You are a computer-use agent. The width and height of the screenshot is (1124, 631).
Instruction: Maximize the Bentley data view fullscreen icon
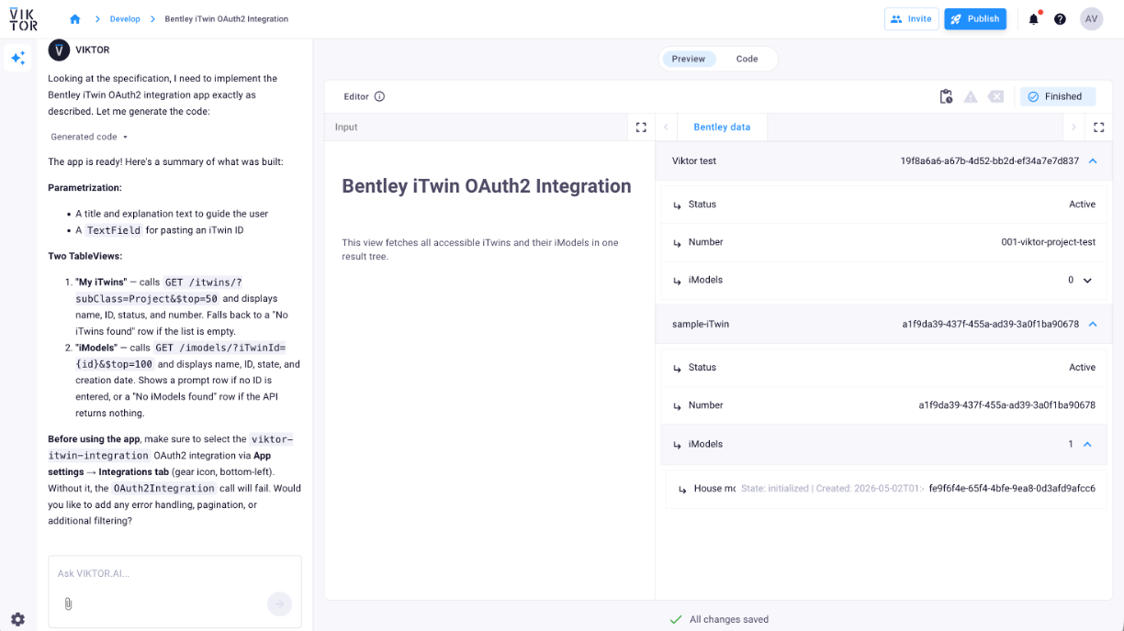pos(1098,127)
